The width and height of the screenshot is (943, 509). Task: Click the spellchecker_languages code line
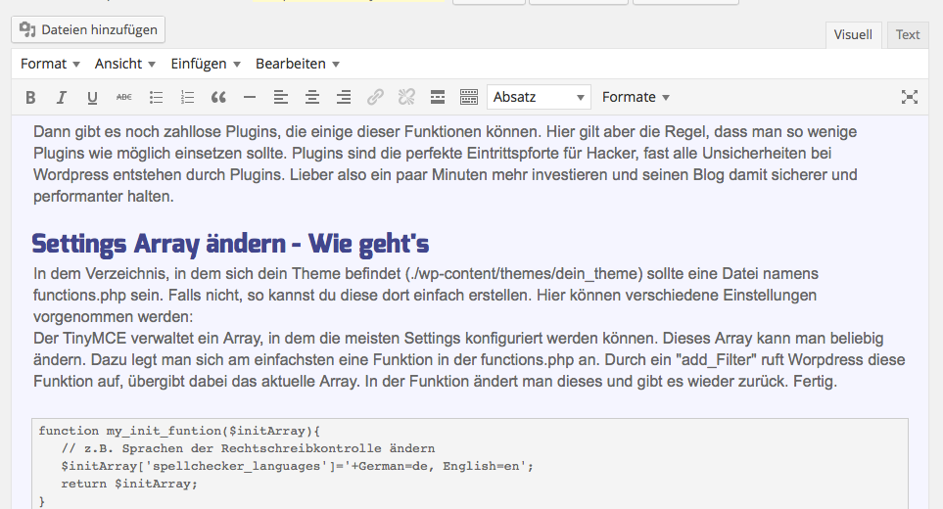pos(297,466)
